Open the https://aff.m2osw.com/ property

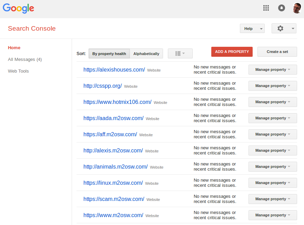[x=110, y=134]
